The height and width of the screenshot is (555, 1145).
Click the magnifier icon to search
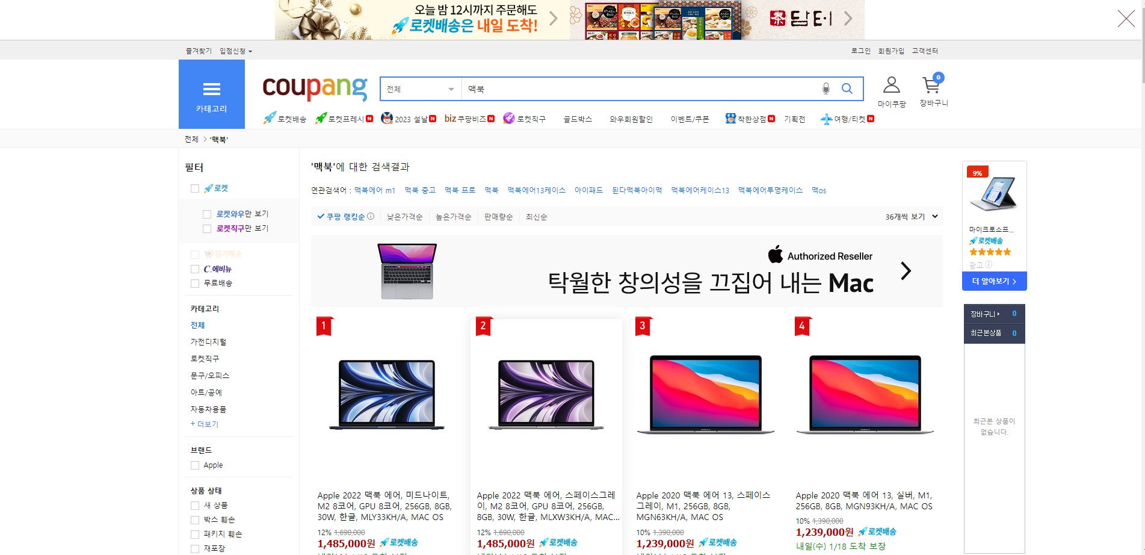click(x=847, y=88)
